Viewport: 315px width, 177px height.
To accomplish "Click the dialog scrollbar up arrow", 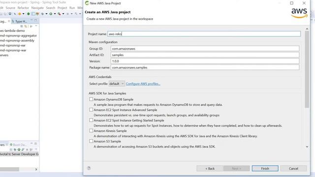I will [307, 29].
